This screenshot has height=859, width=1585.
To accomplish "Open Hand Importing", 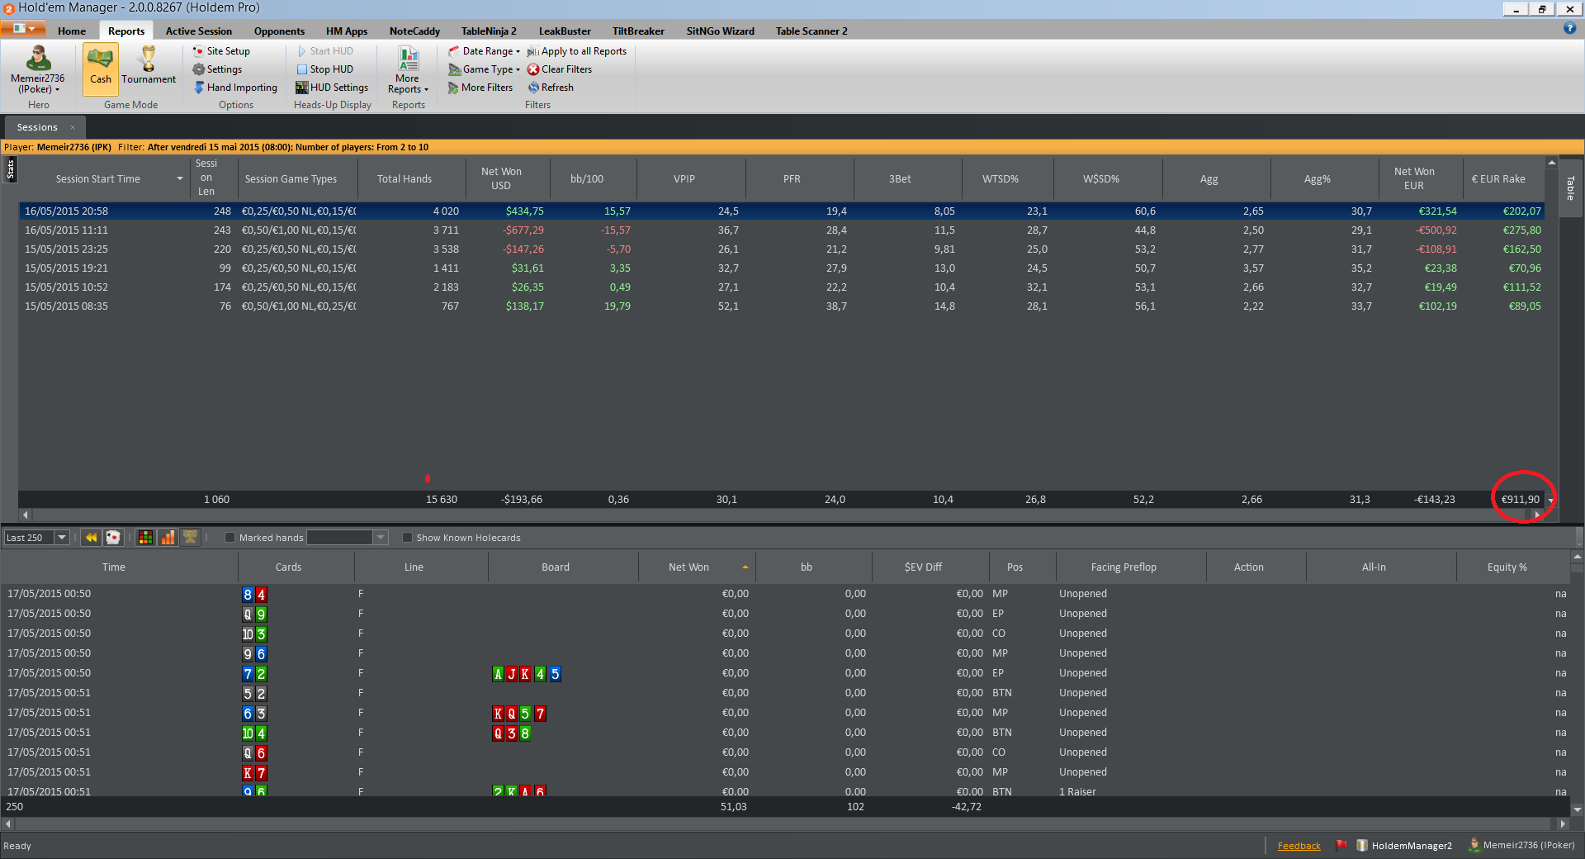I will point(236,88).
